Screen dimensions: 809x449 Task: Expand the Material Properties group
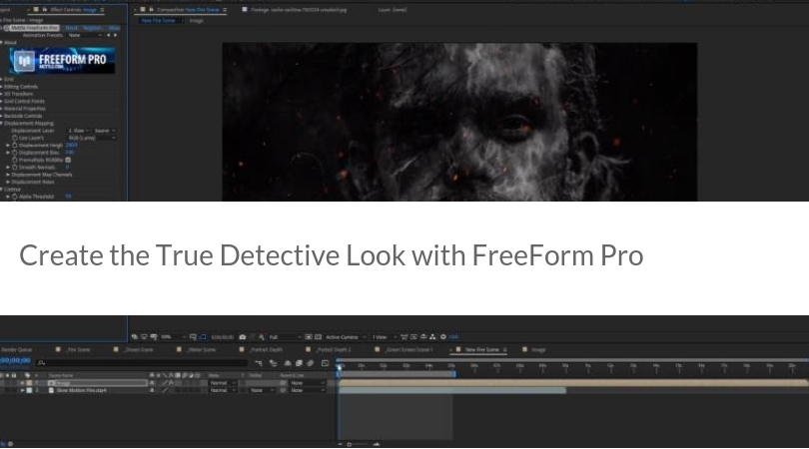(x=2, y=109)
